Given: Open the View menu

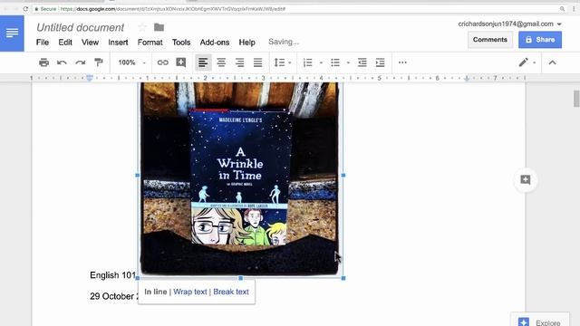Looking at the screenshot, I should point(90,43).
